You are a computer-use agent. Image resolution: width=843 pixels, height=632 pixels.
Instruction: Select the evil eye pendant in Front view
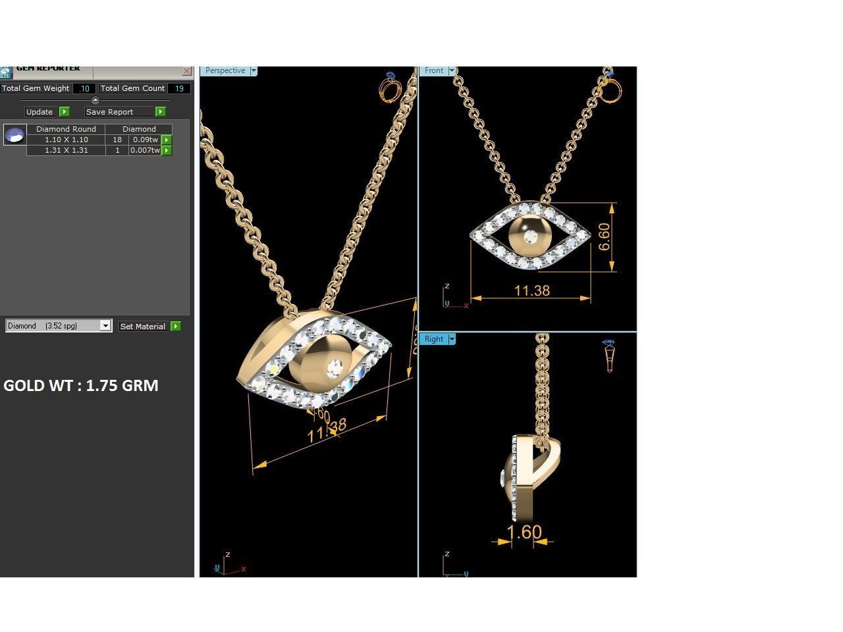530,236
